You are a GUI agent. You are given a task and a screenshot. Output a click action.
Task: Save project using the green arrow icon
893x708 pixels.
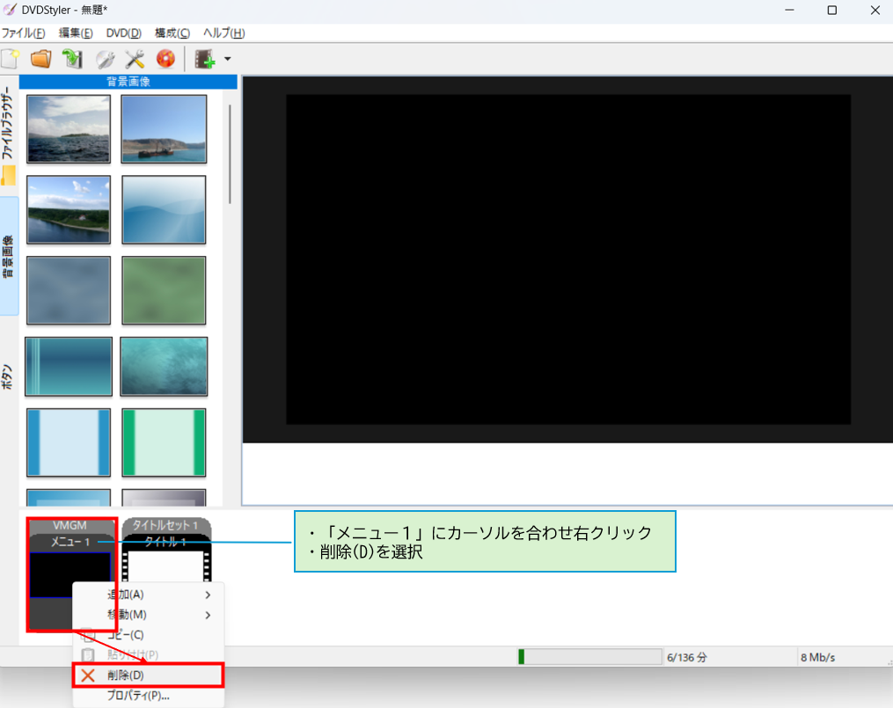click(72, 59)
